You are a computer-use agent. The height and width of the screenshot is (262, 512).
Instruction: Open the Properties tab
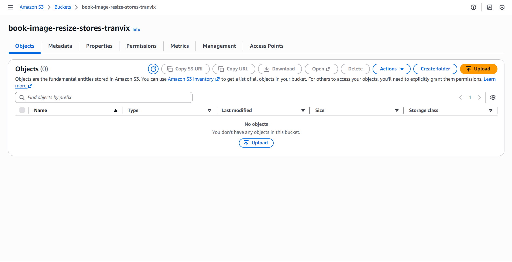tap(99, 46)
